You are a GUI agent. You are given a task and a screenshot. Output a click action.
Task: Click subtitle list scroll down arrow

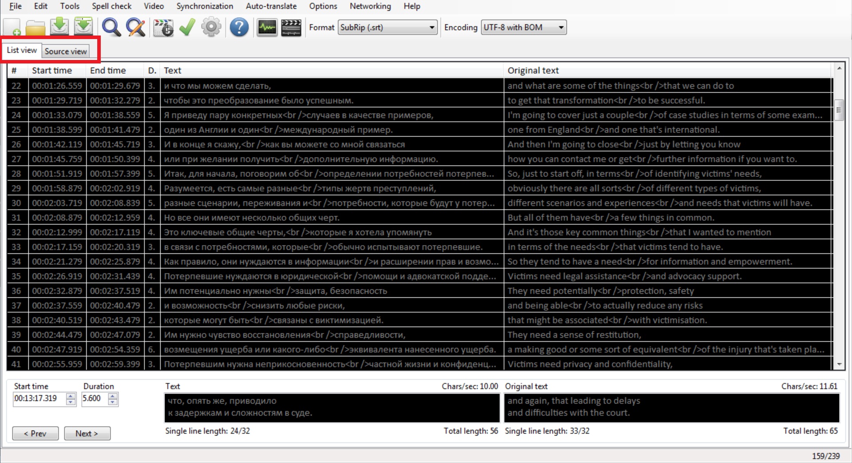pyautogui.click(x=839, y=364)
